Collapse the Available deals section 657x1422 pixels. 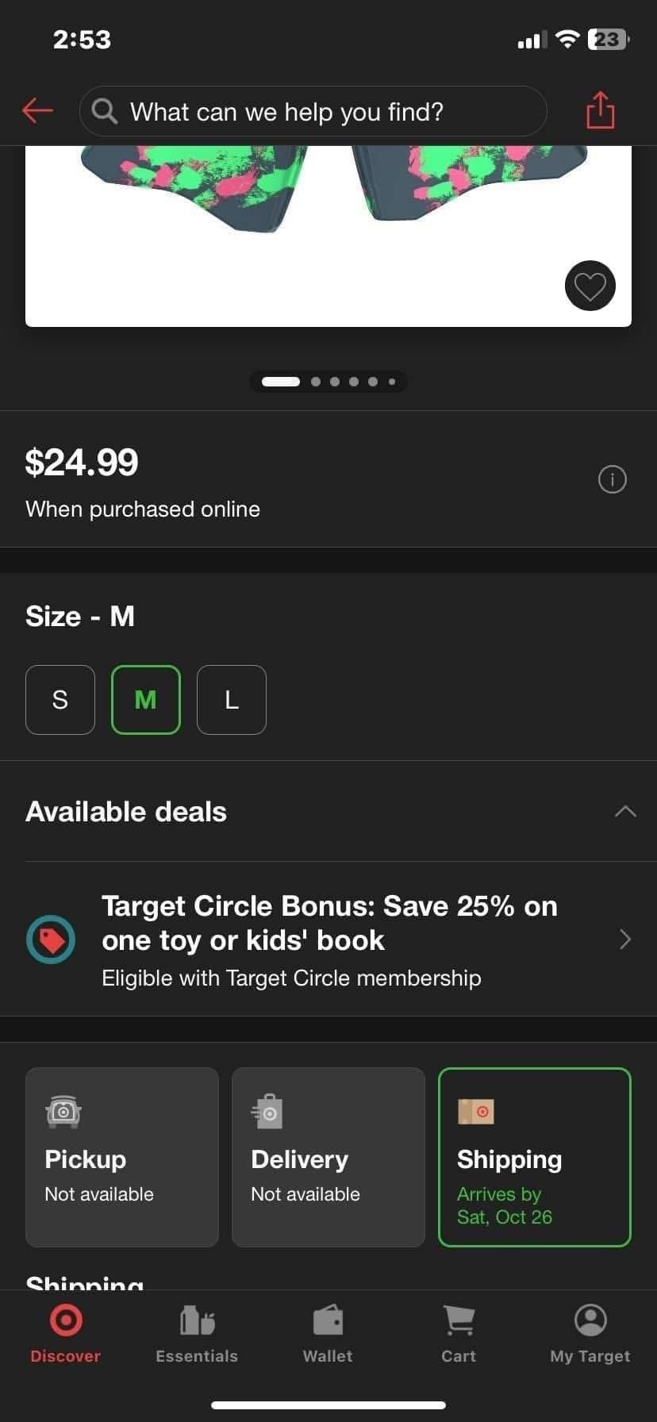click(x=625, y=812)
